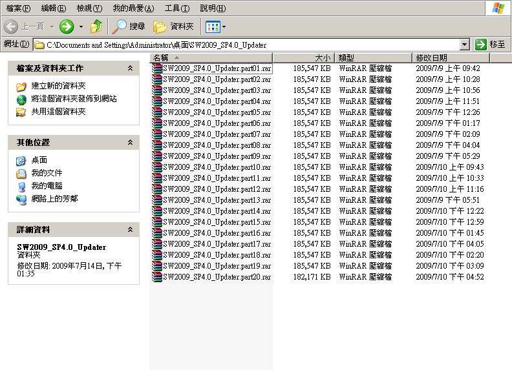Select part07.rar WinRAR archive icon
512x370 pixels.
[157, 134]
